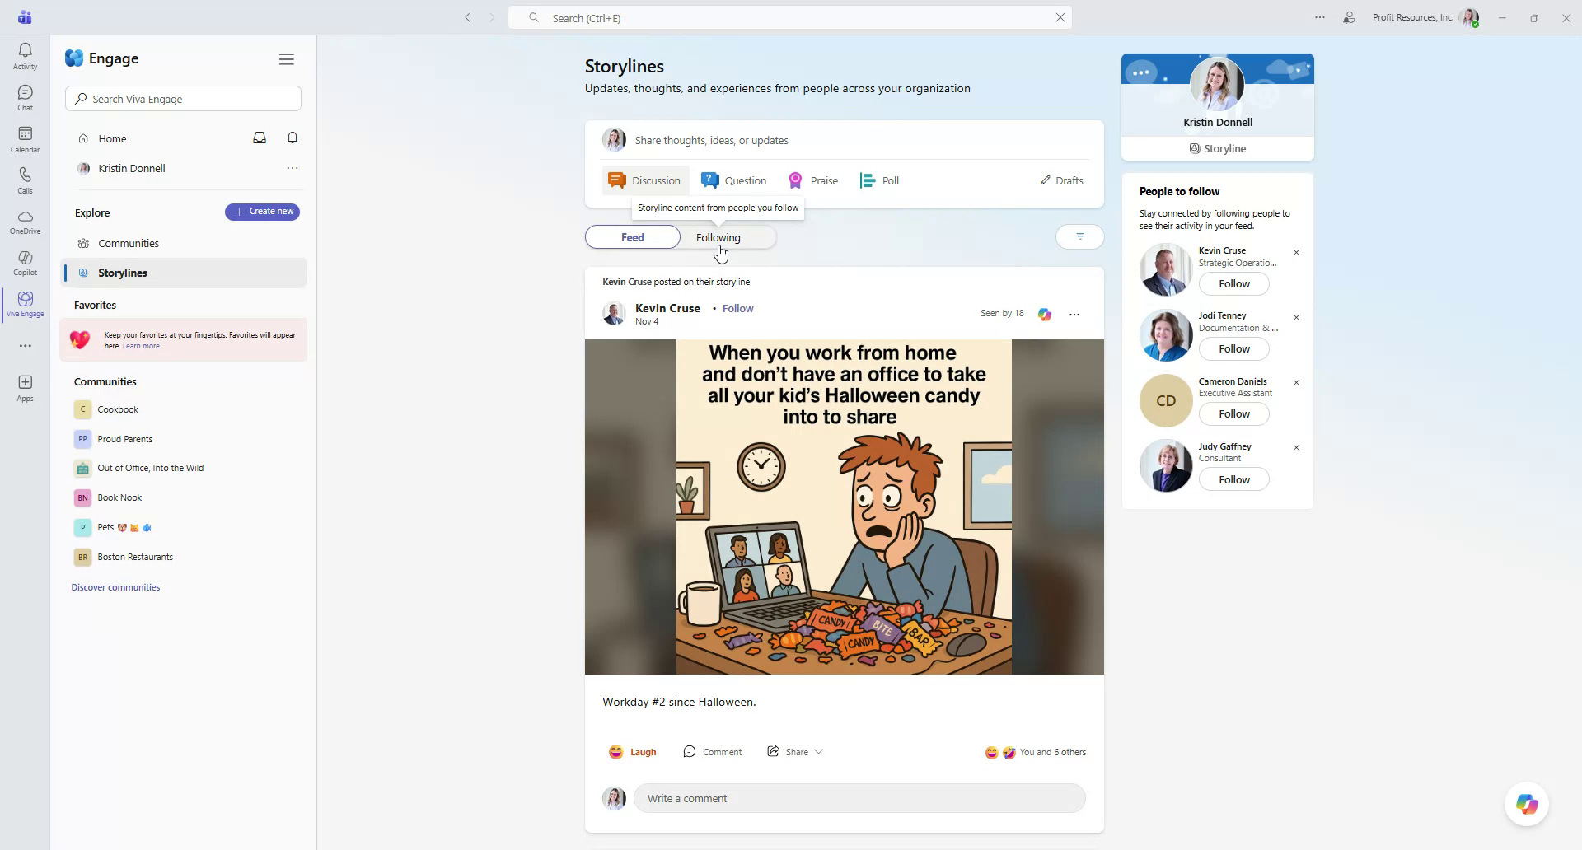Screen dimensions: 1582x850
Task: Expand the Share dropdown on the post
Action: 818,751
